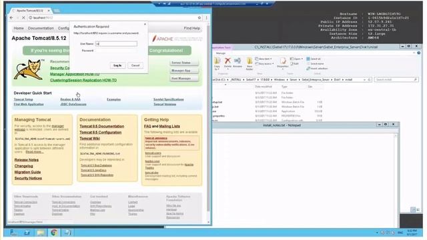
Task: Open the Security Notices link
Action: point(28,178)
